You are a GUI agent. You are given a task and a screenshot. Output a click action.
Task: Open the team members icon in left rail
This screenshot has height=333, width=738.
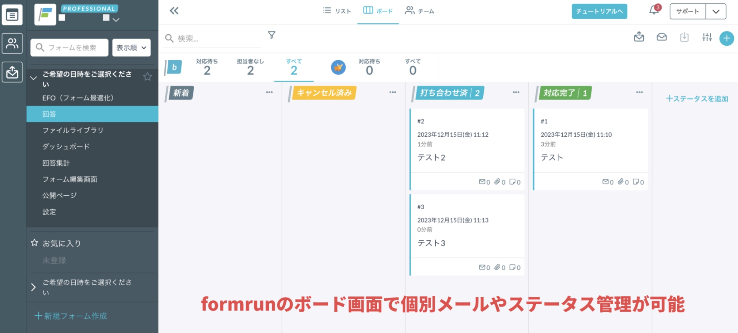click(12, 44)
